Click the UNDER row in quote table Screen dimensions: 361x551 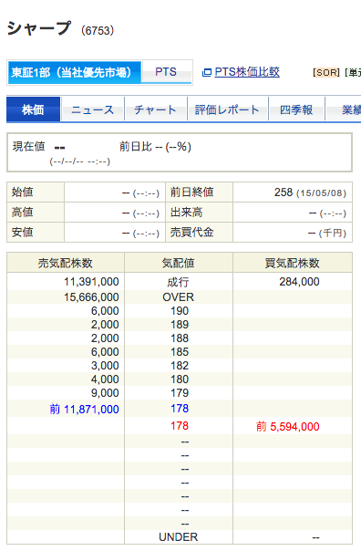coord(179,537)
